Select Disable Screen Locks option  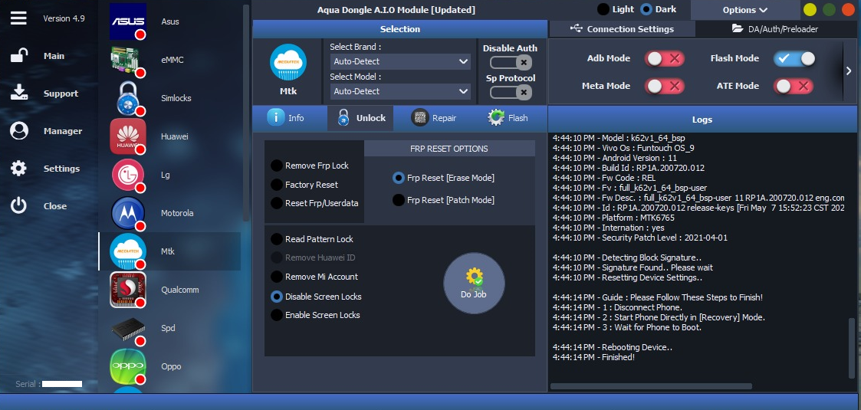pyautogui.click(x=277, y=297)
